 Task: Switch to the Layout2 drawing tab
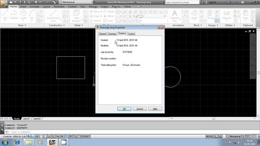37,118
